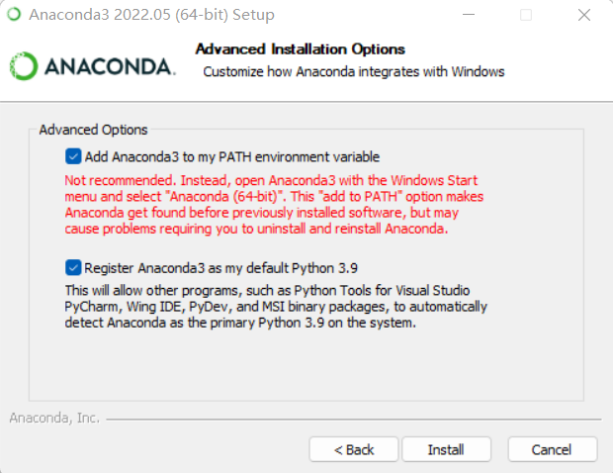
Task: Click the 'Anaconda, Inc.' footer text
Action: (x=54, y=418)
